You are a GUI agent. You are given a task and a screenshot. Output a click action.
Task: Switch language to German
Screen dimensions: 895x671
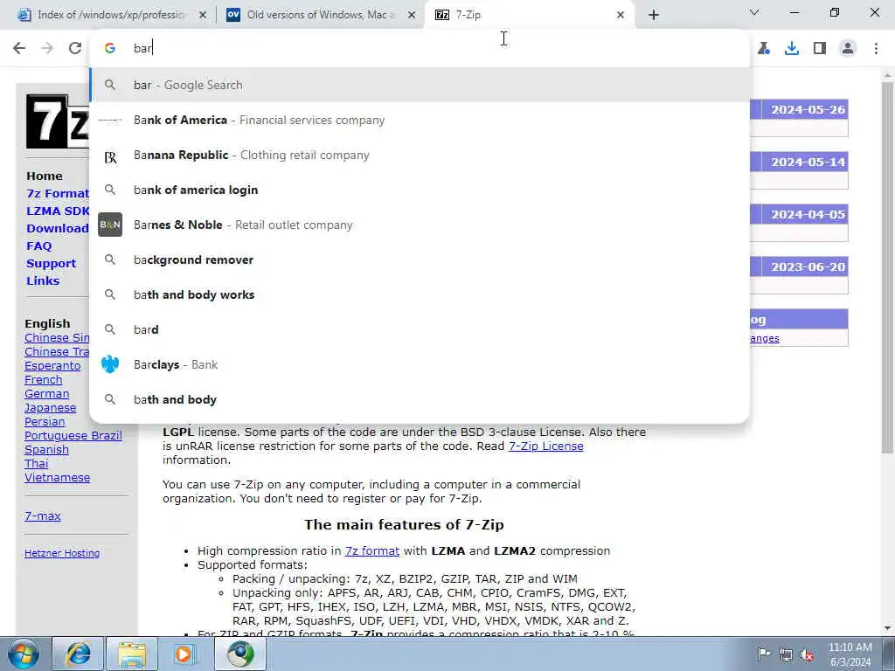(47, 394)
